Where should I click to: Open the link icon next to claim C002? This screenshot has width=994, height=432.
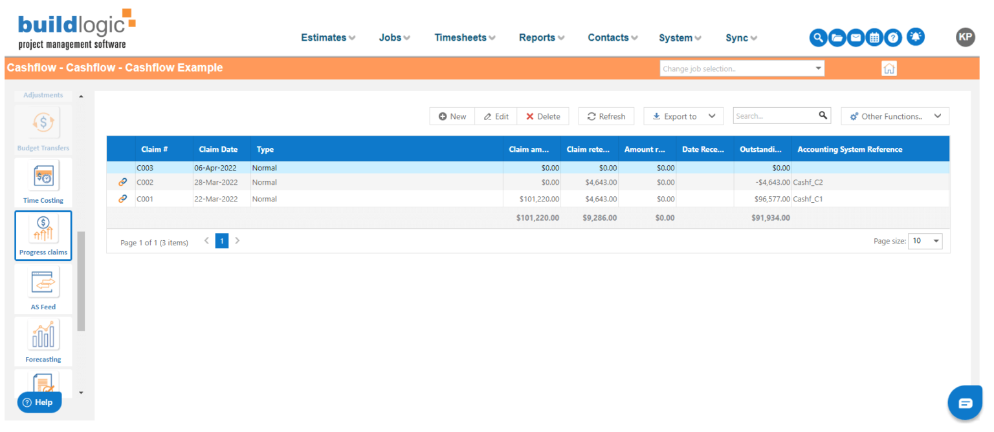pos(122,182)
